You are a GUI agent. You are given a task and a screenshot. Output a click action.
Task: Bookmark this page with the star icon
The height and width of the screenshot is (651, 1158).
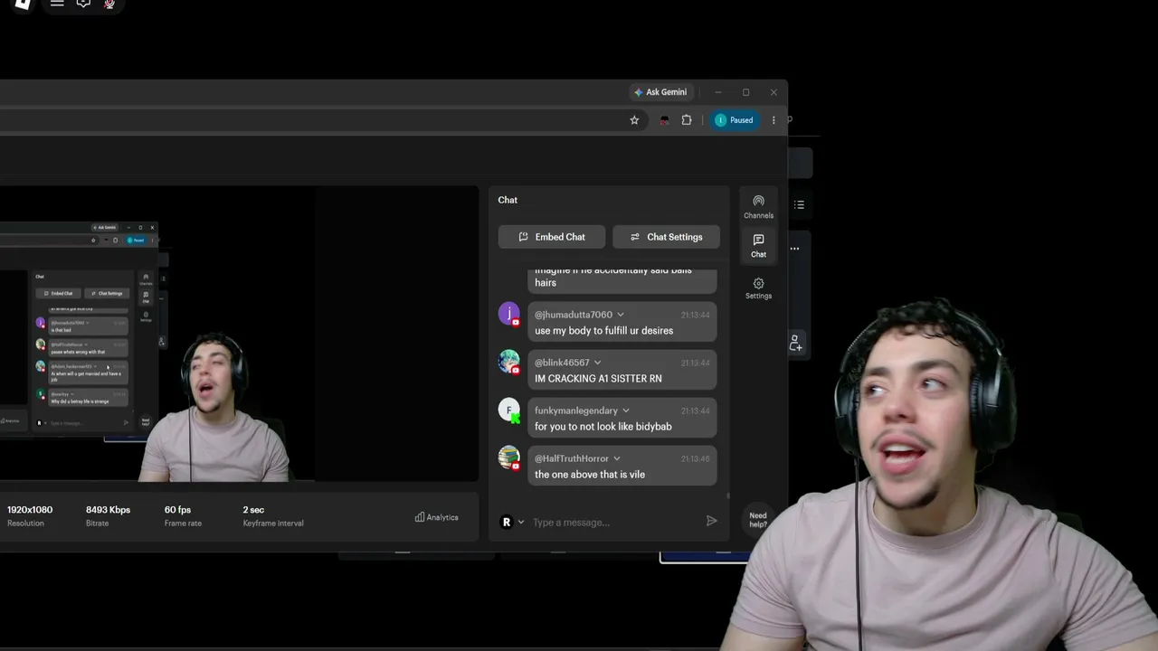[634, 120]
